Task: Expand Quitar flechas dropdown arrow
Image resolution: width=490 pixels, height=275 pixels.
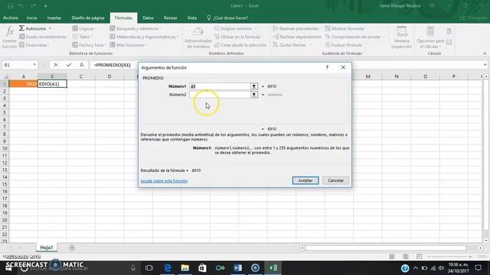Action: (310, 45)
